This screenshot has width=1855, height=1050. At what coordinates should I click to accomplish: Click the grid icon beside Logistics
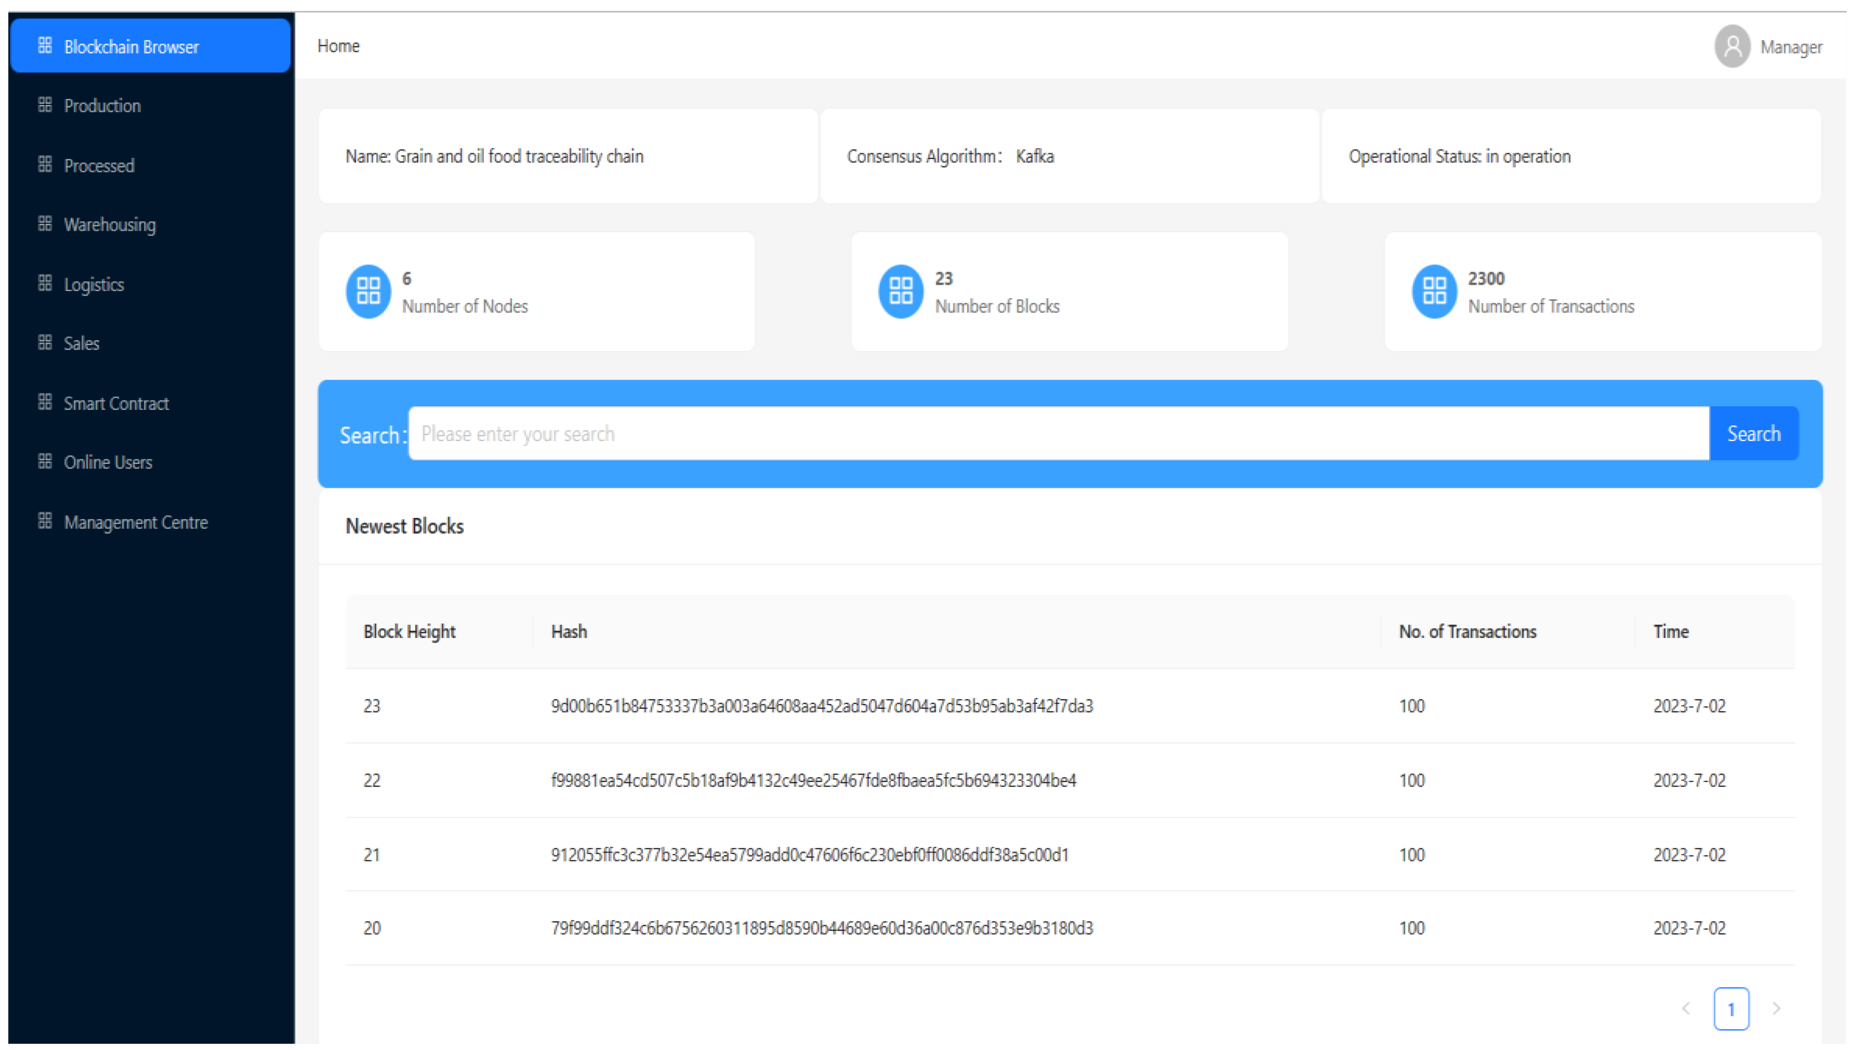(x=45, y=284)
